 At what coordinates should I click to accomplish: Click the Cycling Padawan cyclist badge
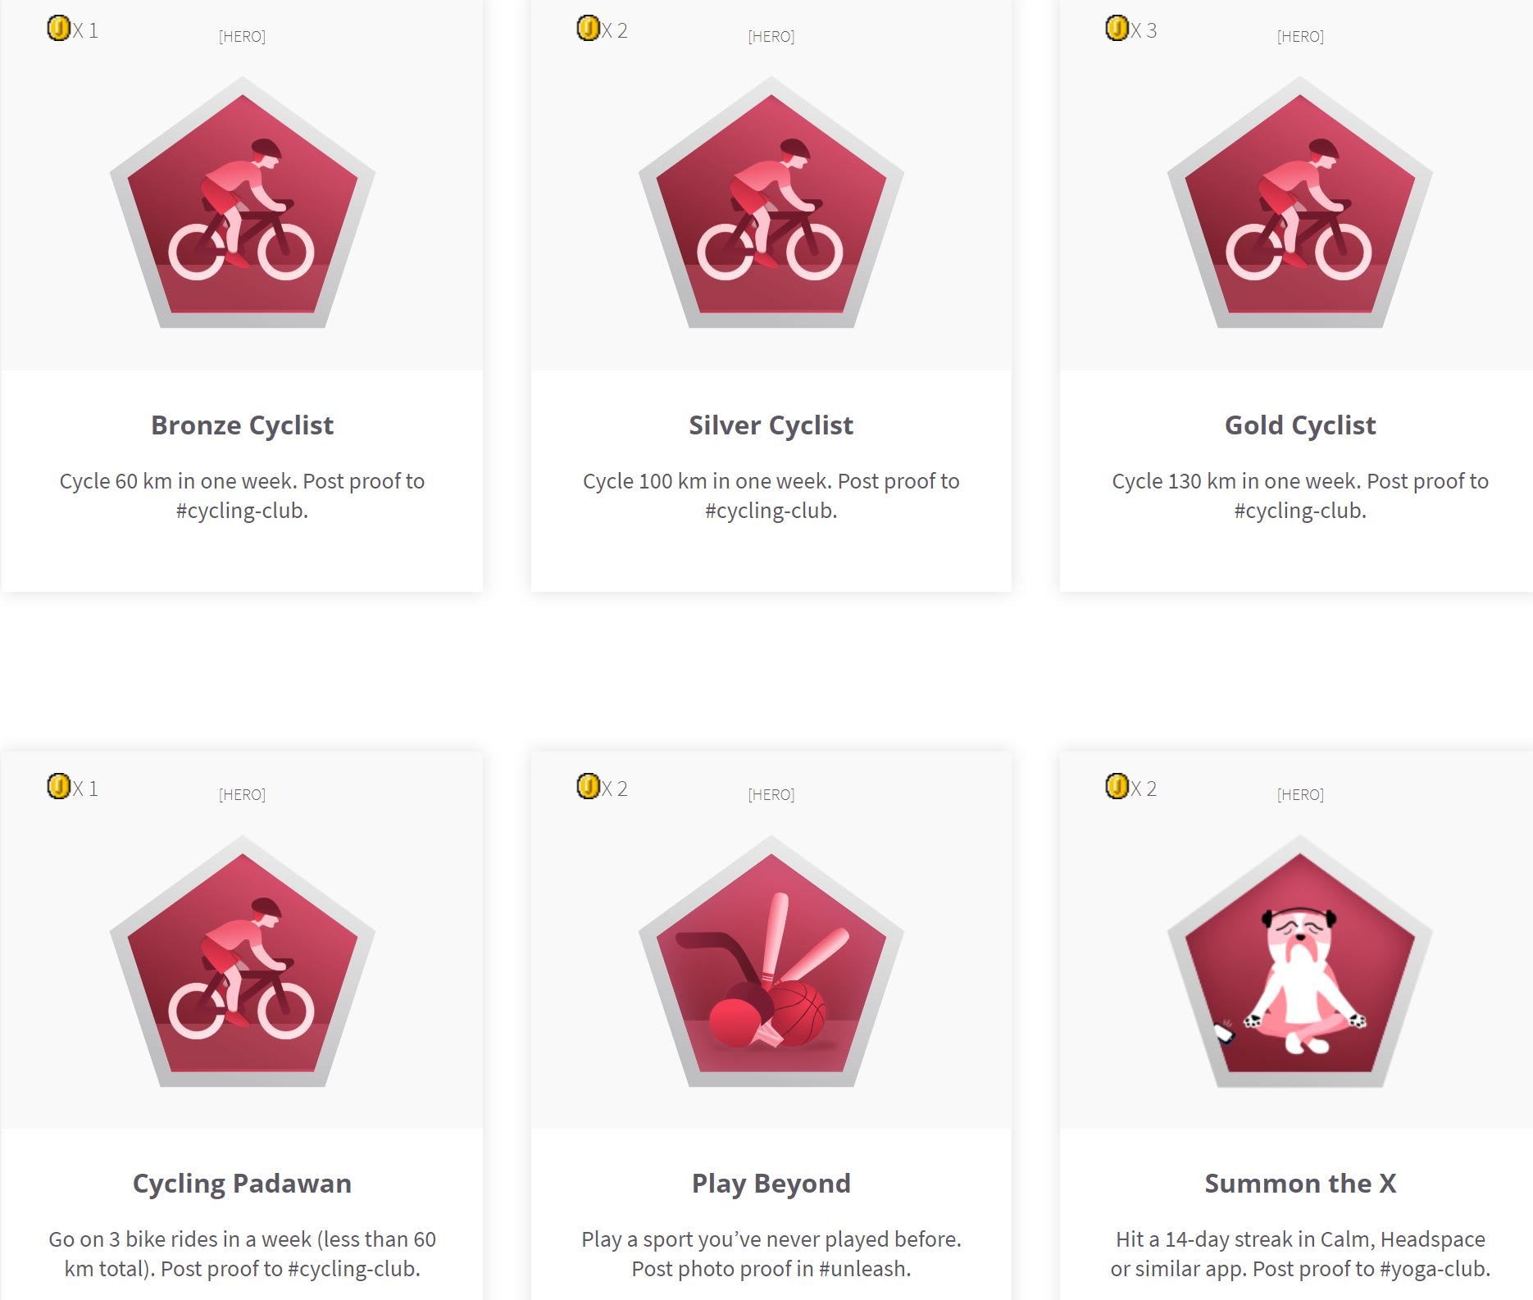[x=242, y=961]
